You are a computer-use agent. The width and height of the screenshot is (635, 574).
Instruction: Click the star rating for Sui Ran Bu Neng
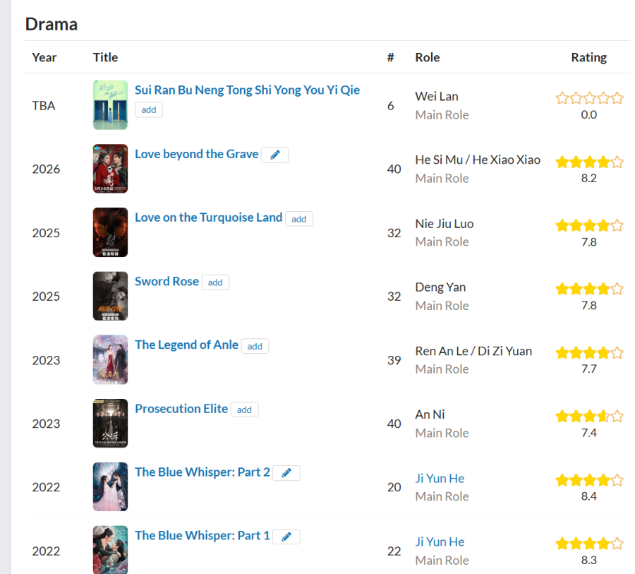(589, 98)
